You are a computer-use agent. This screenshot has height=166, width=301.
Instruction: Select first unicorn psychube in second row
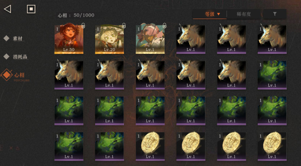point(69,75)
